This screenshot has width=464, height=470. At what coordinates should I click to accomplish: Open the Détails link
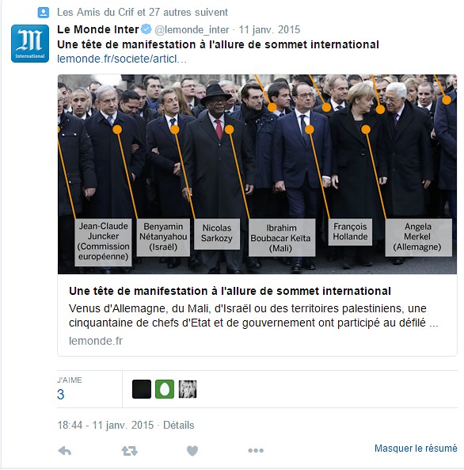coord(178,425)
